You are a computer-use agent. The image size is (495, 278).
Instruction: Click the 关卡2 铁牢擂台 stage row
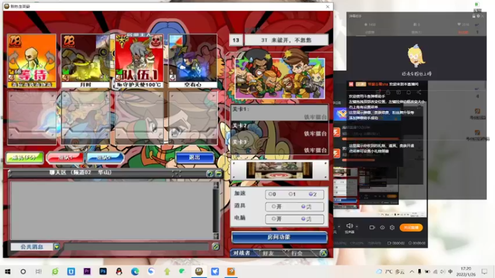click(x=280, y=130)
